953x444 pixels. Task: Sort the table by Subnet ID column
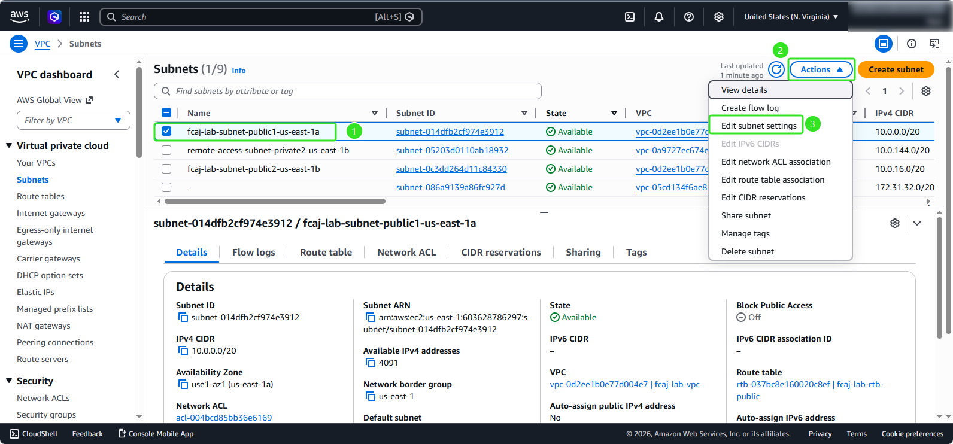[524, 113]
